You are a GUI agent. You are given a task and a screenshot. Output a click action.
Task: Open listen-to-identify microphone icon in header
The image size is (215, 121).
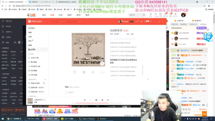coord(80,22)
